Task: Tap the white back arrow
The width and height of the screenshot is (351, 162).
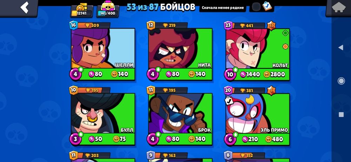Action: coord(25,8)
